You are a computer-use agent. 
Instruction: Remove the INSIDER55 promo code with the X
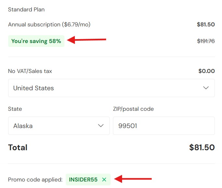pyautogui.click(x=104, y=180)
